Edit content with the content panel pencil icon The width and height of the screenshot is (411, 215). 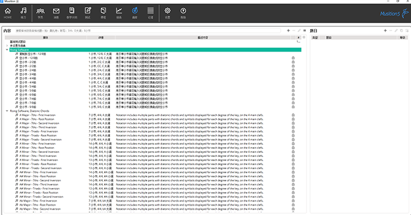[x=299, y=30]
